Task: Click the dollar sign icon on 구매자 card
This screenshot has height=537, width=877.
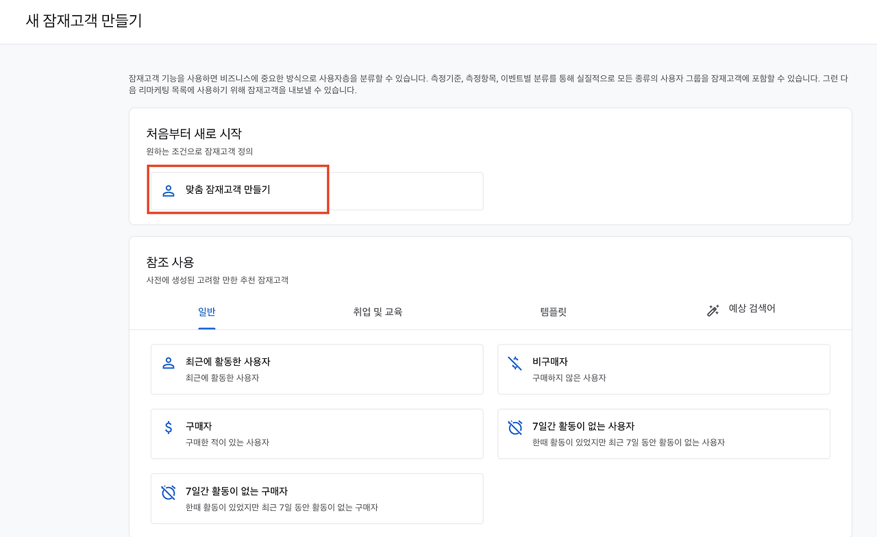Action: pyautogui.click(x=168, y=426)
